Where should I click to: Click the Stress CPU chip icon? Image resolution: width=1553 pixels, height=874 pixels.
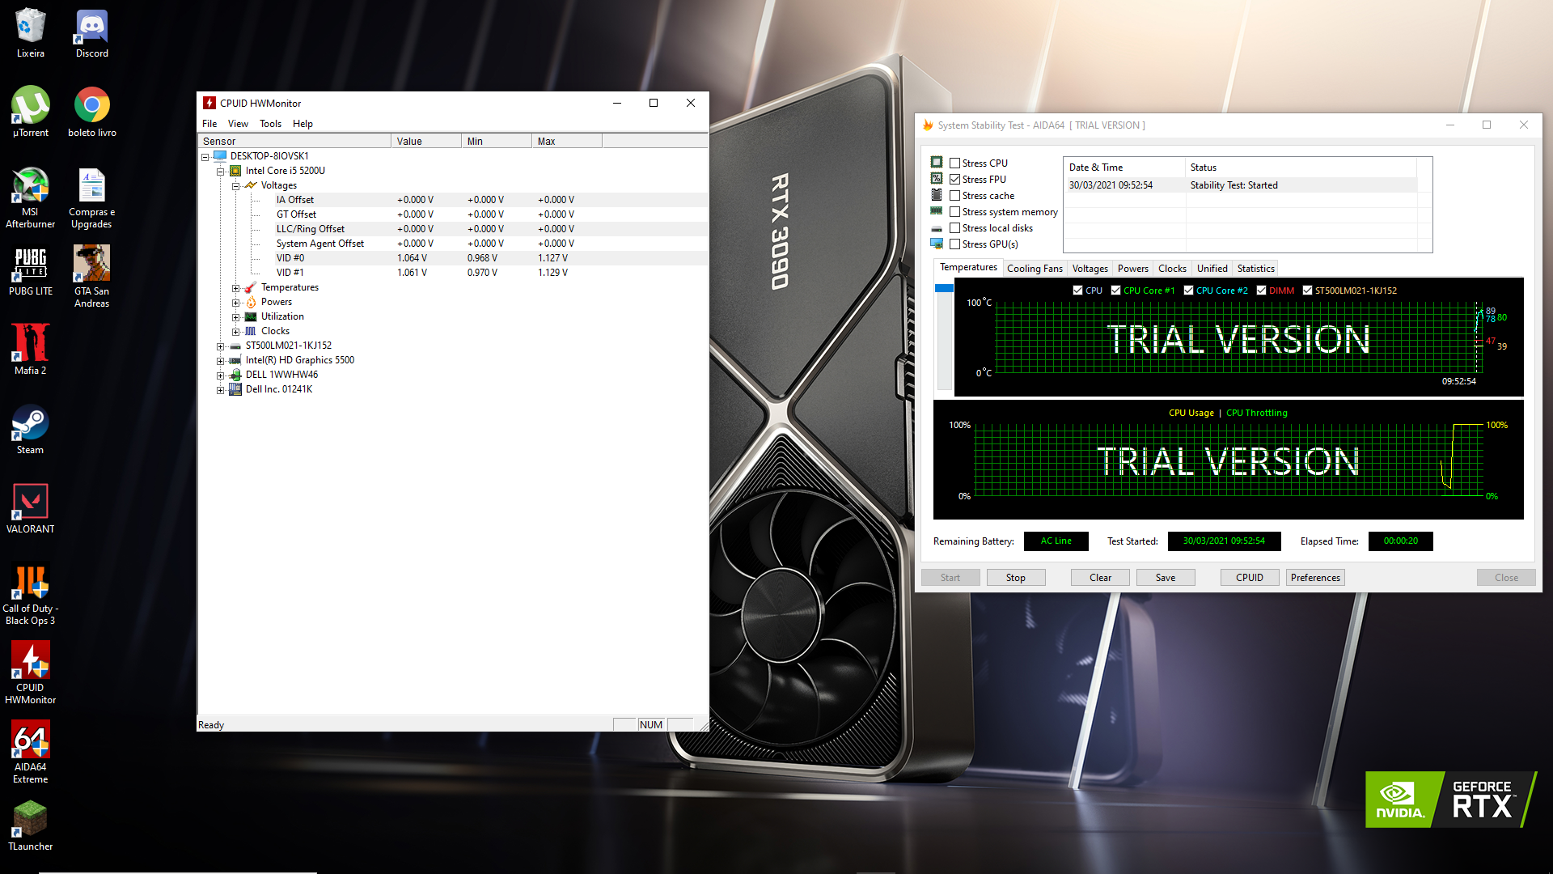(937, 162)
